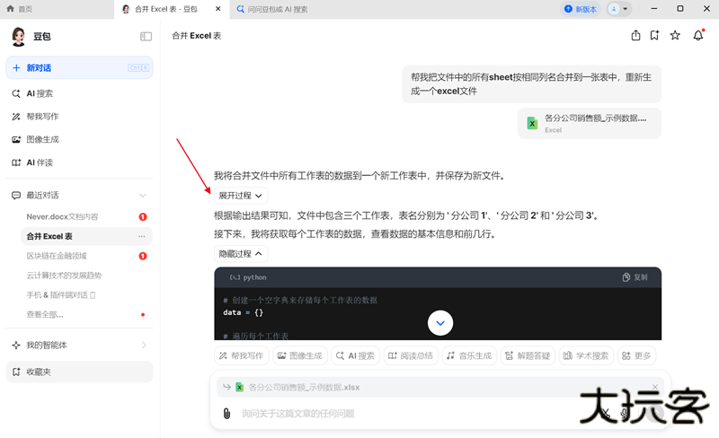This screenshot has width=719, height=438.
Task: Click the add bookmark icon
Action: coord(655,36)
